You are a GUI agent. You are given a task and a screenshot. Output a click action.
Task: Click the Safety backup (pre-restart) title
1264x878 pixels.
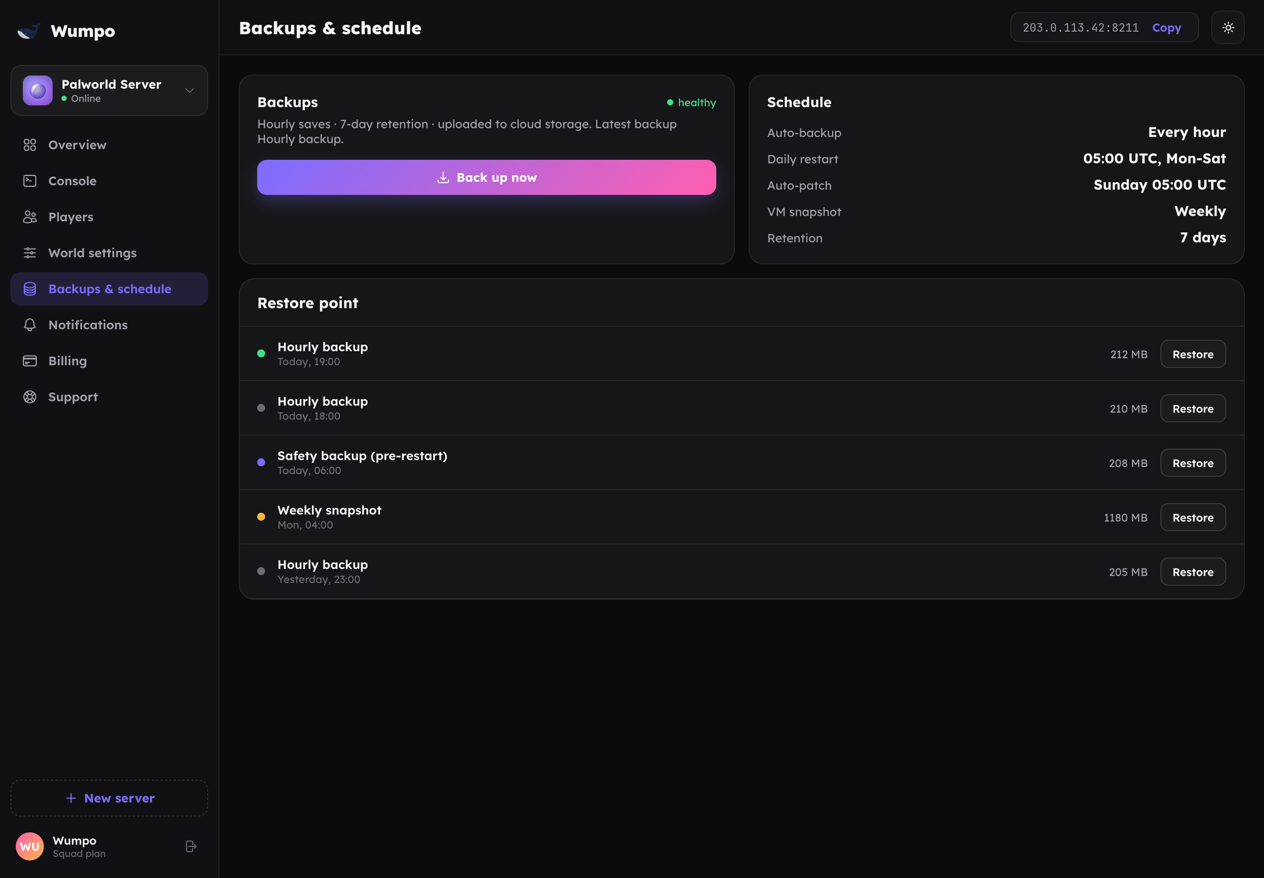[362, 456]
